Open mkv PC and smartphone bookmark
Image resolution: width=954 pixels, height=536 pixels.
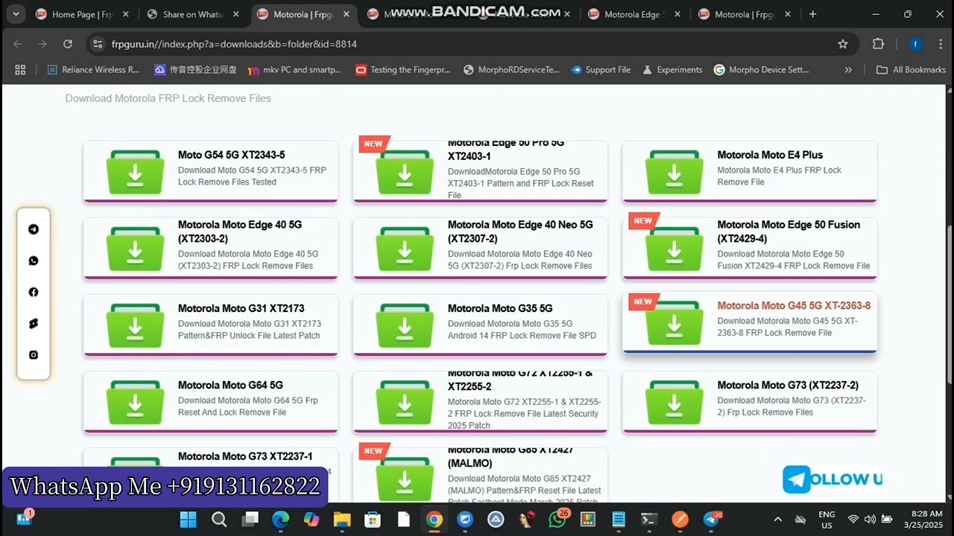point(294,69)
